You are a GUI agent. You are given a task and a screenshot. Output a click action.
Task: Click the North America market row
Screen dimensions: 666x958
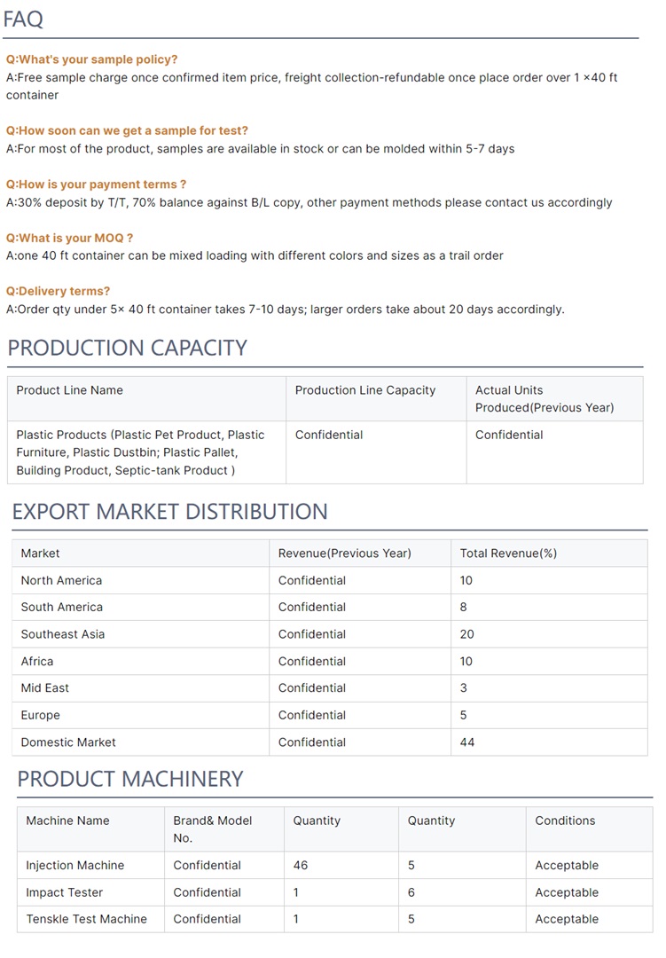click(61, 580)
